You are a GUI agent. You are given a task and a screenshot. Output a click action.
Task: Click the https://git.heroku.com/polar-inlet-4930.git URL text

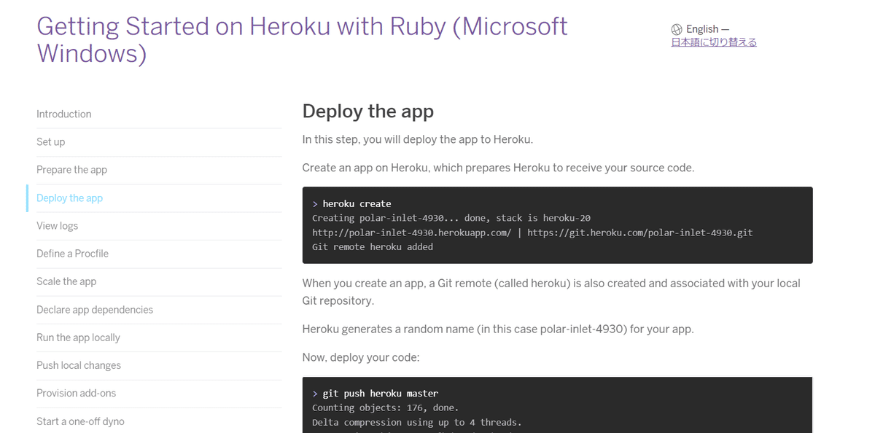pos(640,233)
